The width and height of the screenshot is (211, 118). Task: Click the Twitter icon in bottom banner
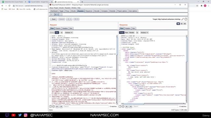(20, 115)
